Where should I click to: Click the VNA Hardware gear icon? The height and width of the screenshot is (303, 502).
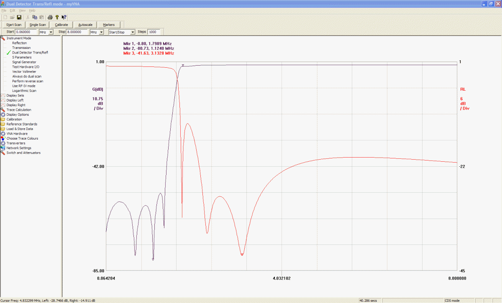(x=3, y=134)
